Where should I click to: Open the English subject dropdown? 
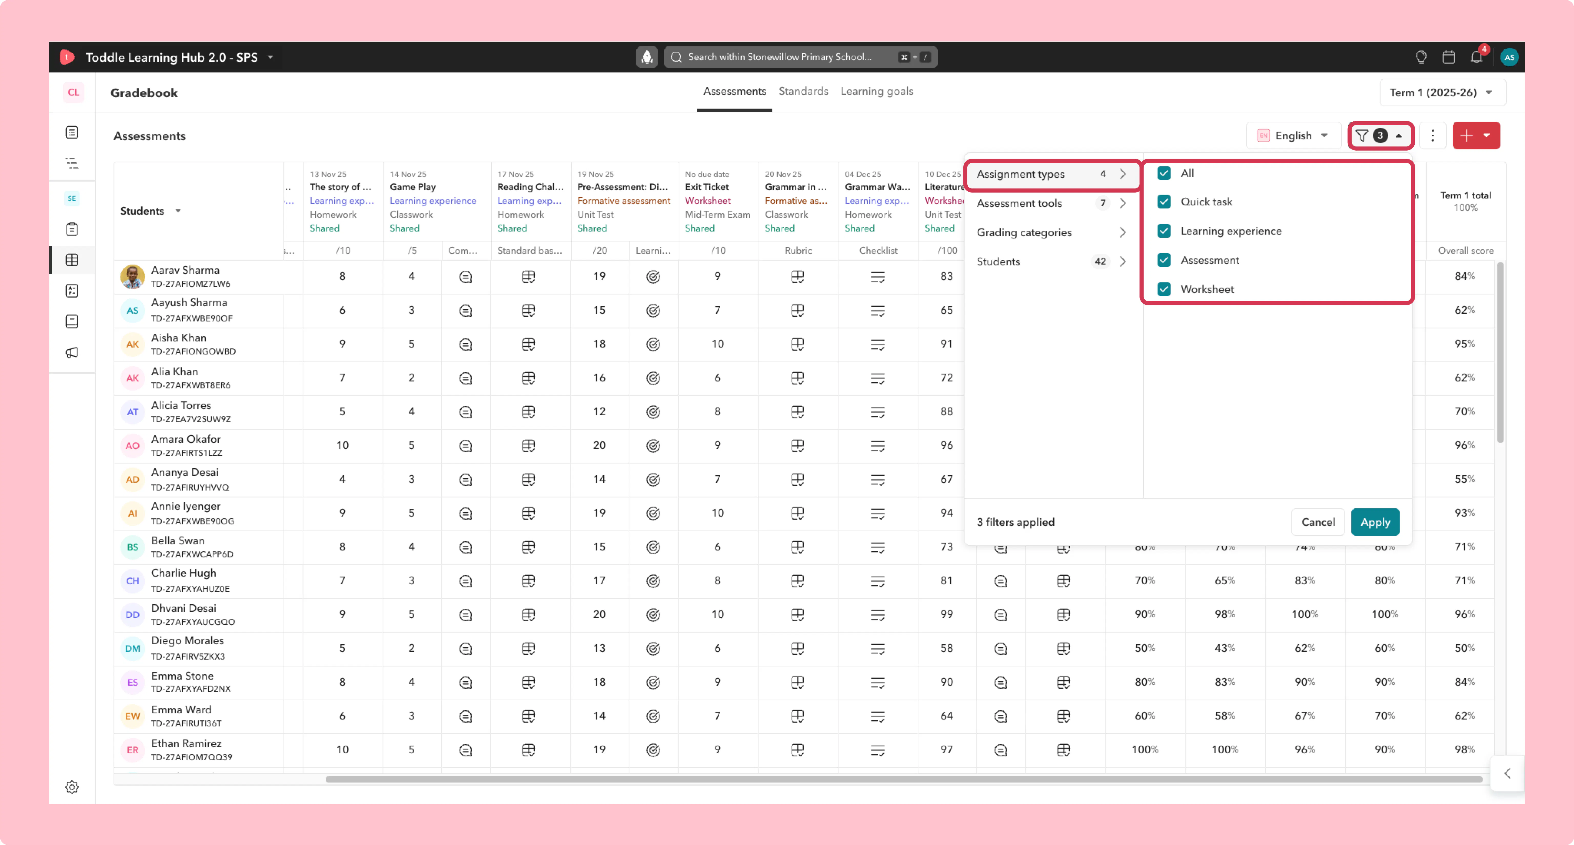[x=1293, y=135]
